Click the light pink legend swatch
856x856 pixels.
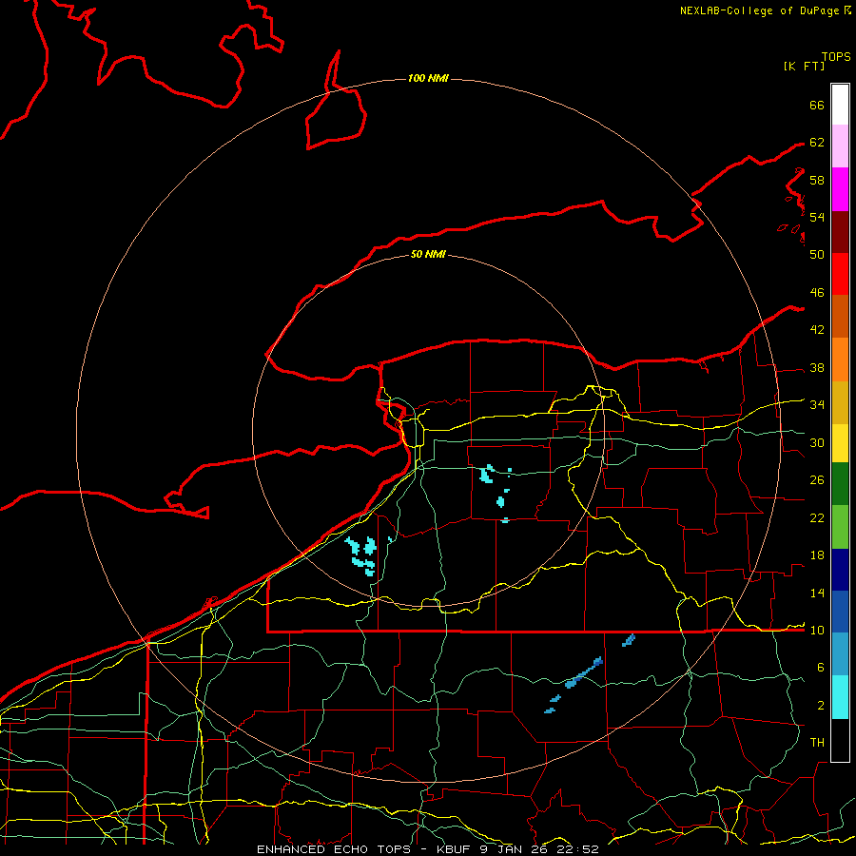click(x=840, y=146)
